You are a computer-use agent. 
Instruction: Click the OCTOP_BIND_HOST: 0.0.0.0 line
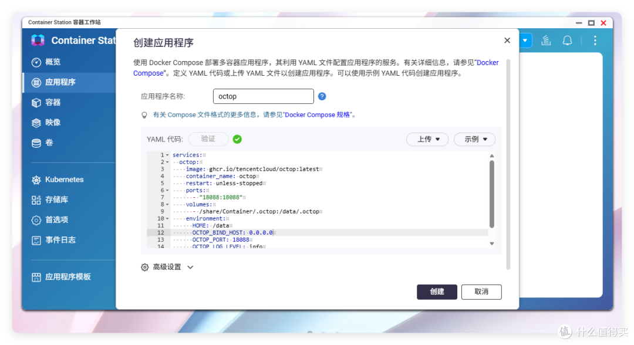coord(232,233)
